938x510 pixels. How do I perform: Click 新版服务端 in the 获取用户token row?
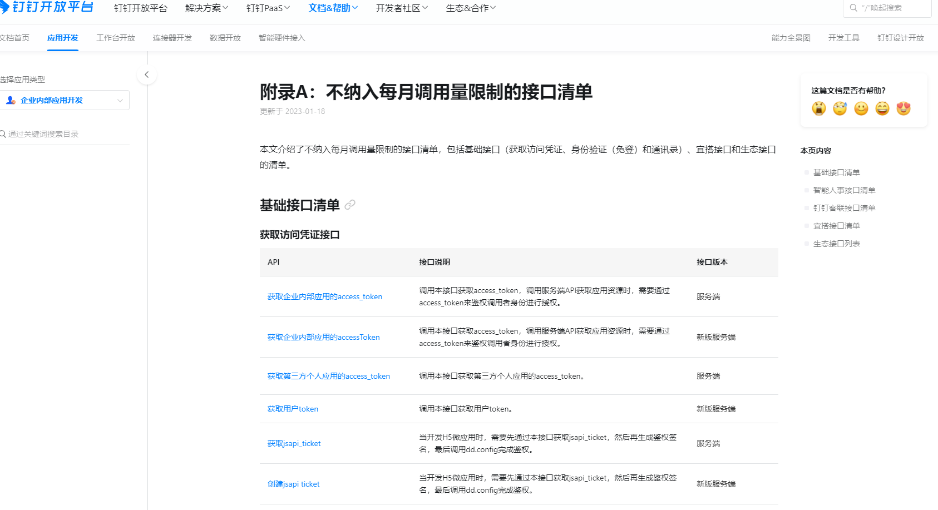[x=716, y=409]
